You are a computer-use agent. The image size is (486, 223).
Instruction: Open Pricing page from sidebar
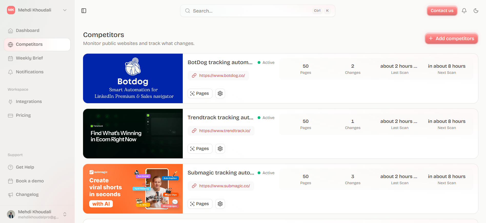[x=37, y=115]
